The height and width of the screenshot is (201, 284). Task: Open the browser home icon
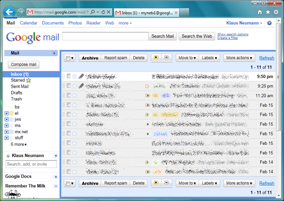260,12
